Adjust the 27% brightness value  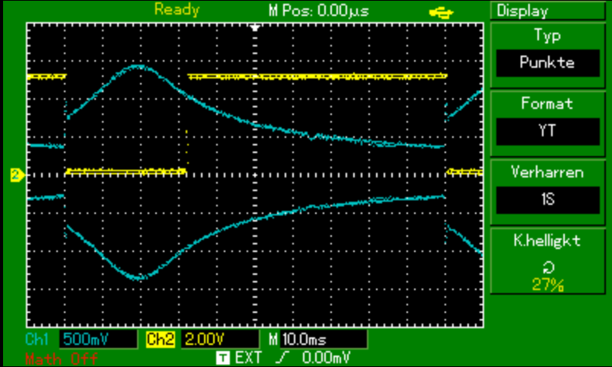(548, 286)
